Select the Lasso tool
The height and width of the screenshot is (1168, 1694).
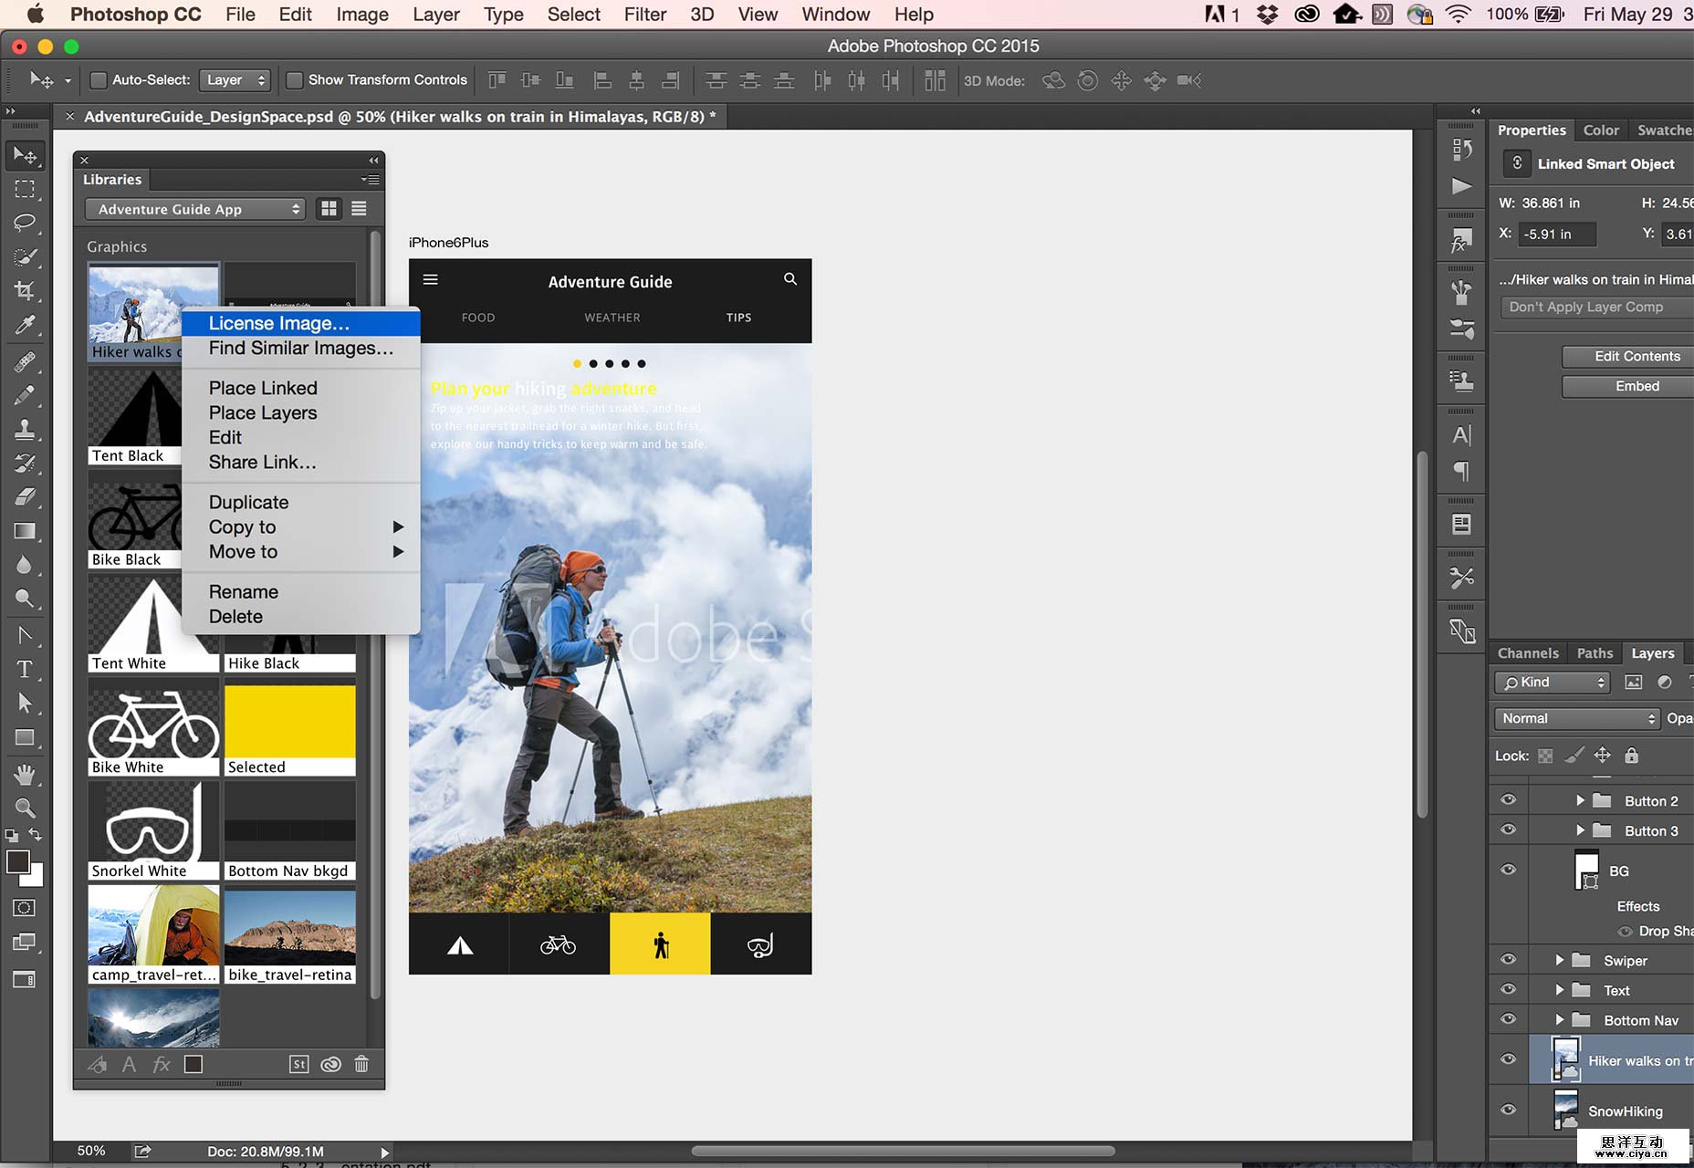click(x=25, y=223)
